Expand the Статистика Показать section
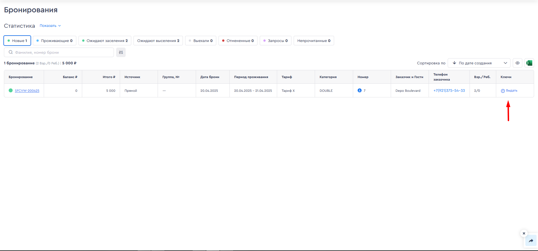This screenshot has height=251, width=538. pyautogui.click(x=50, y=26)
